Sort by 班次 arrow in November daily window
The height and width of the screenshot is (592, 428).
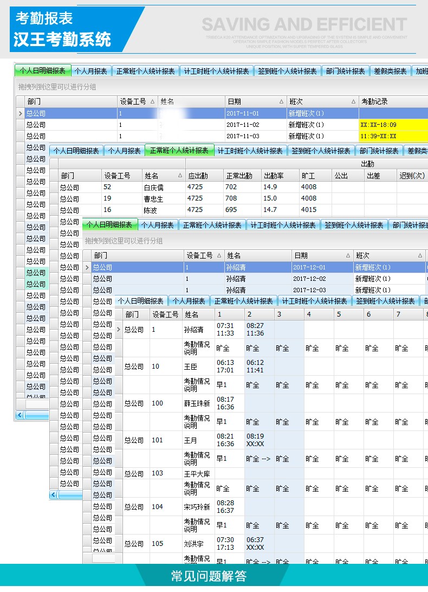(x=353, y=101)
